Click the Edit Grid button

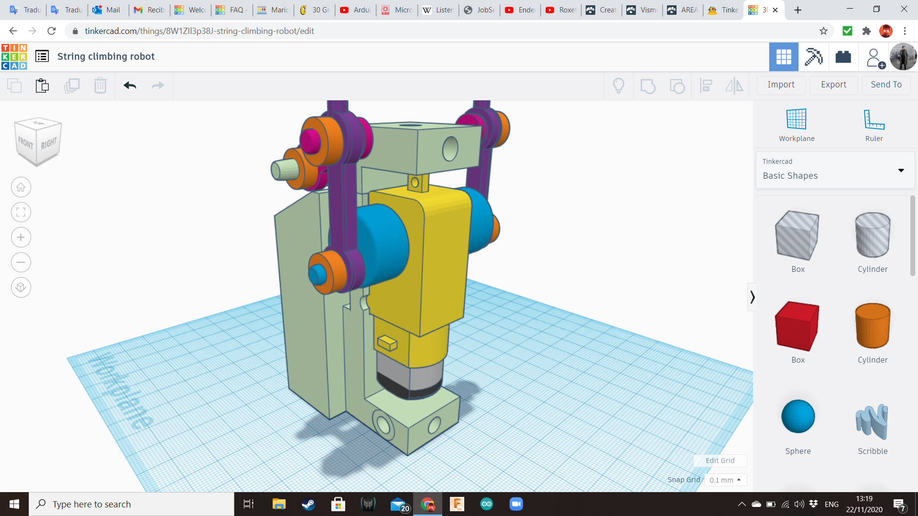coord(720,461)
